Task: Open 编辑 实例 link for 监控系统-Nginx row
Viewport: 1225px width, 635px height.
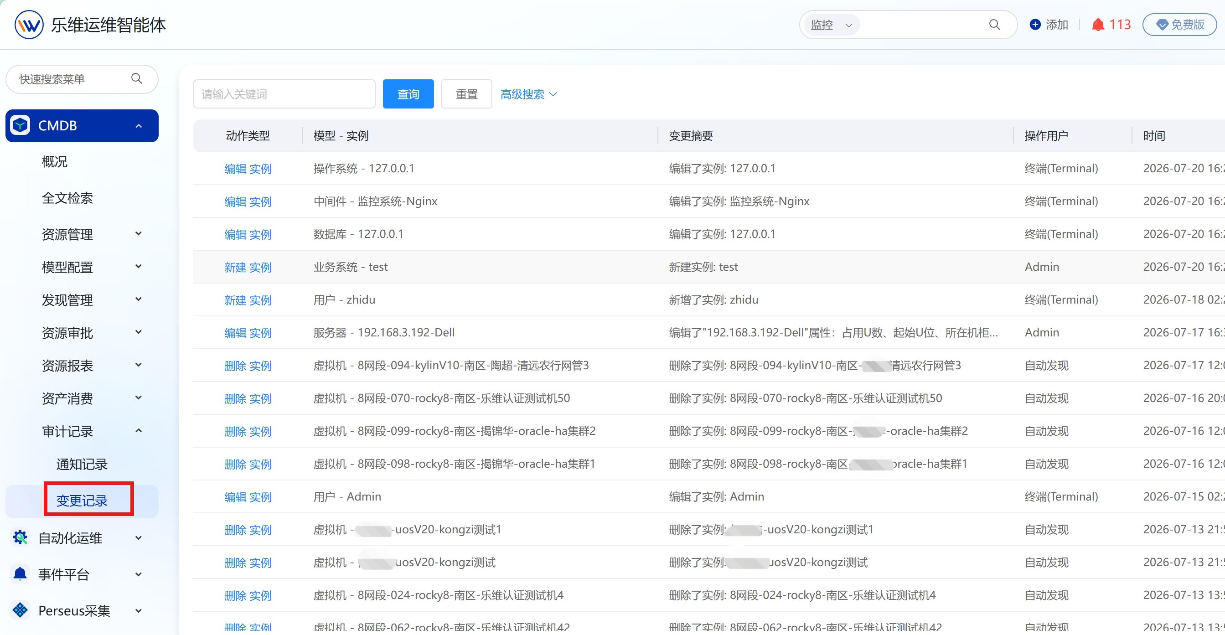Action: [248, 201]
